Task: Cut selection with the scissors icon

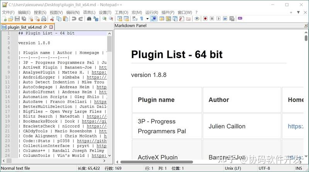Action: (x=52, y=19)
